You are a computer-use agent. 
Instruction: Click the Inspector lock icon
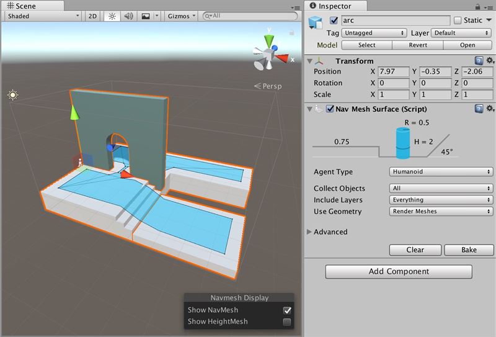tap(477, 7)
